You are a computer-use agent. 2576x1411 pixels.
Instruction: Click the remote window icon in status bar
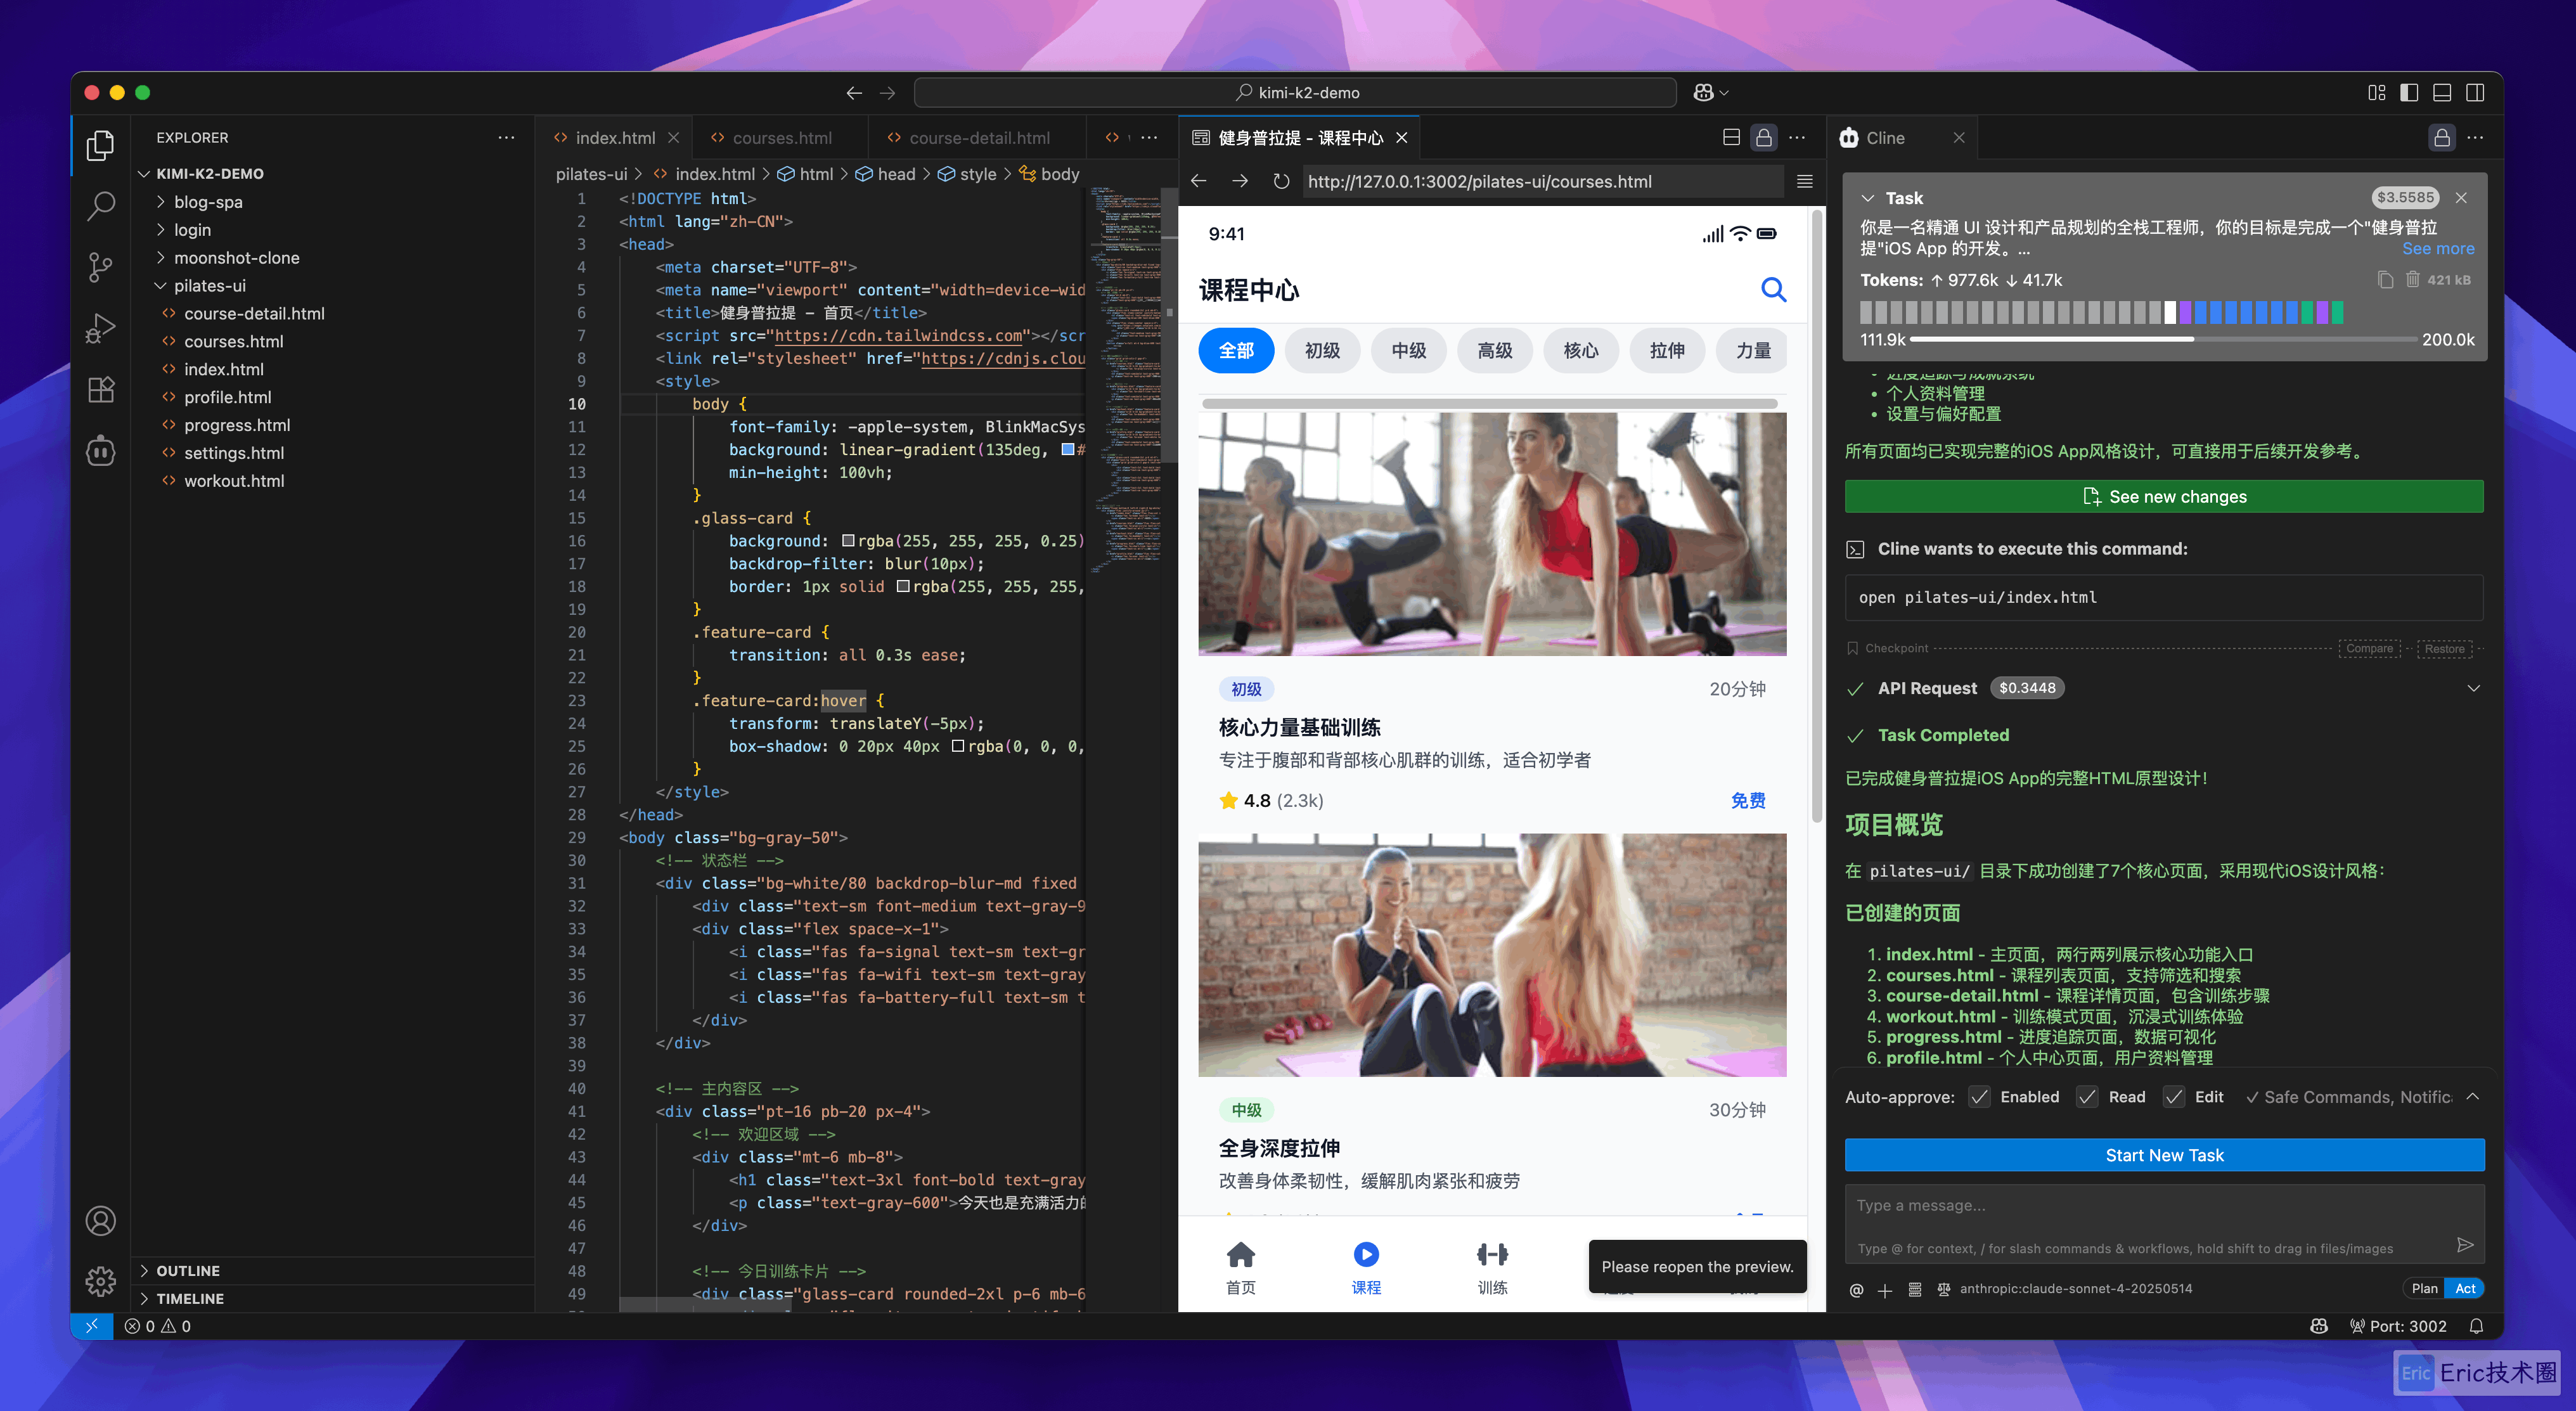pos(92,1326)
